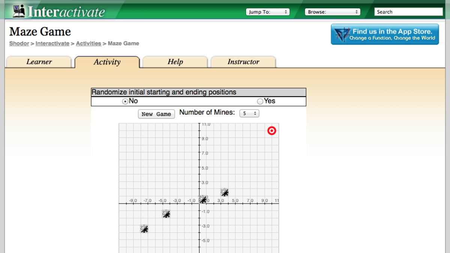Click the mine near (-5, -1)
The width and height of the screenshot is (450, 253).
(166, 214)
